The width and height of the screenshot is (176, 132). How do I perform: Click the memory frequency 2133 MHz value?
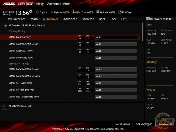click(x=151, y=71)
